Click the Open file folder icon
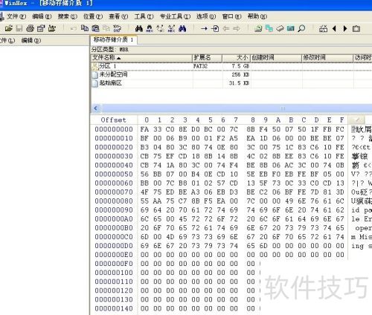The image size is (372, 315). pos(9,28)
